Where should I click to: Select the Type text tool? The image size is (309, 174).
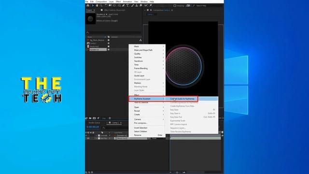click(x=127, y=5)
